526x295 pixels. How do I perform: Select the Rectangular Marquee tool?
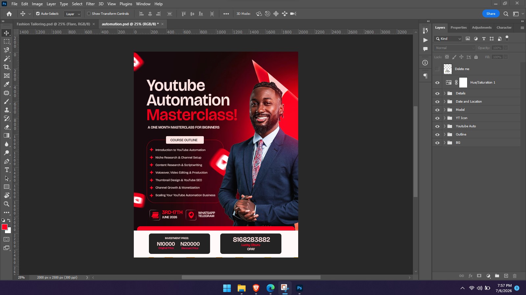7,41
